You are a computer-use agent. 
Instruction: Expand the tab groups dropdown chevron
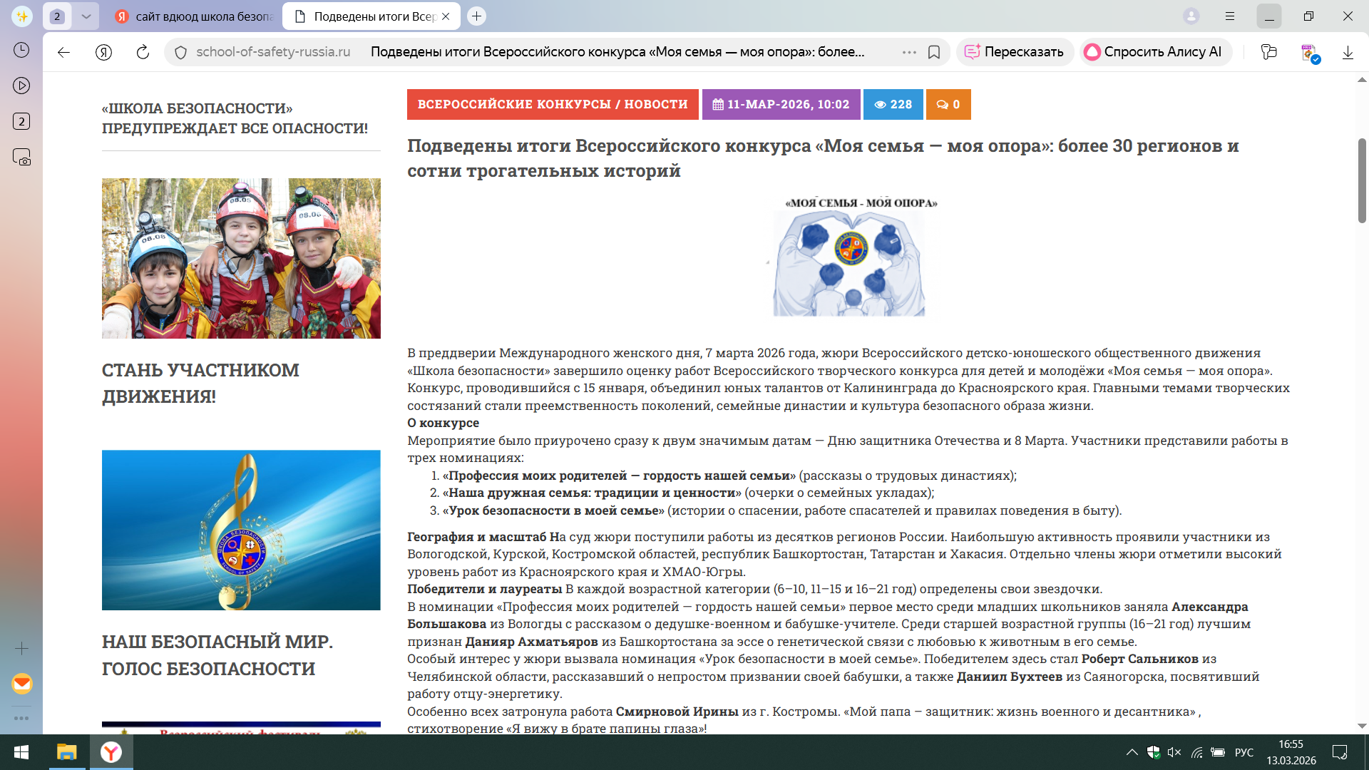pyautogui.click(x=86, y=16)
